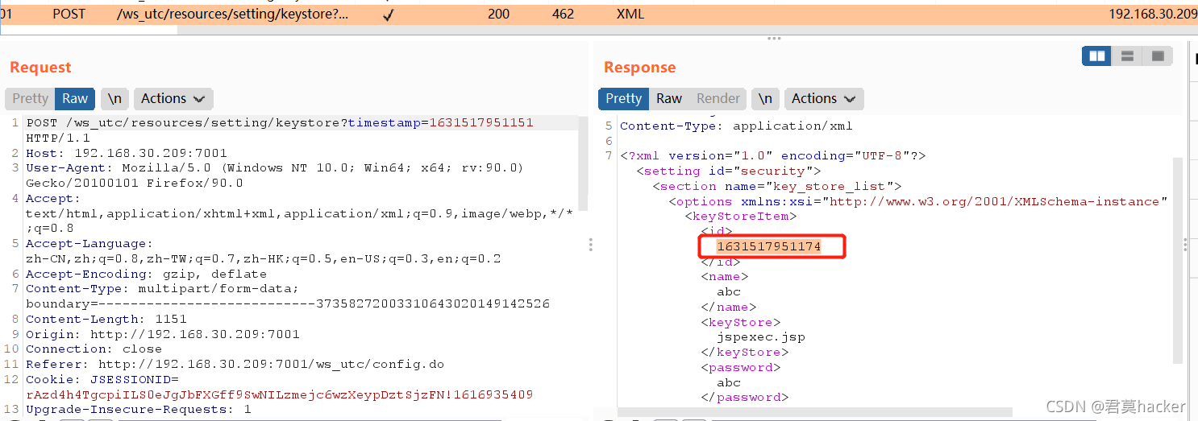The width and height of the screenshot is (1198, 421).
Task: Click the Request panel heading
Action: click(40, 68)
